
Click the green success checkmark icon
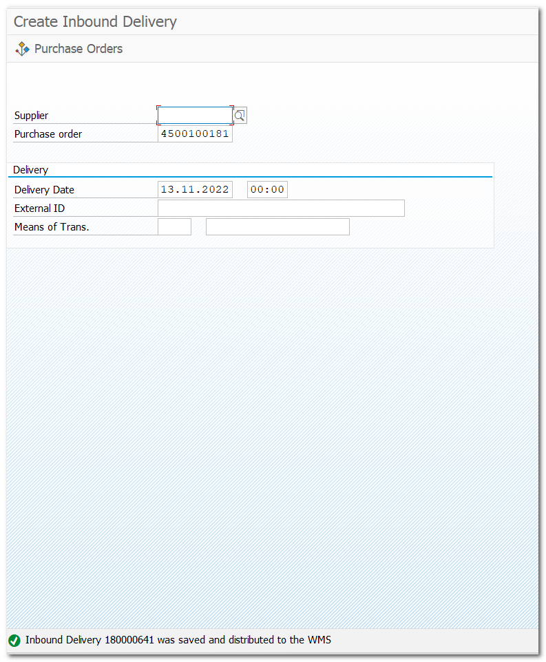[14, 641]
